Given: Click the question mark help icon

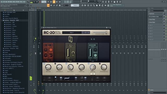Looking at the screenshot, I should [111, 2].
